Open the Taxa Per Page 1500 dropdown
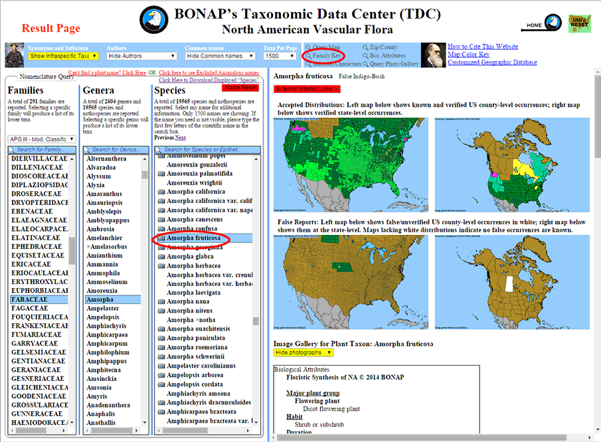601x442 pixels. click(x=280, y=56)
